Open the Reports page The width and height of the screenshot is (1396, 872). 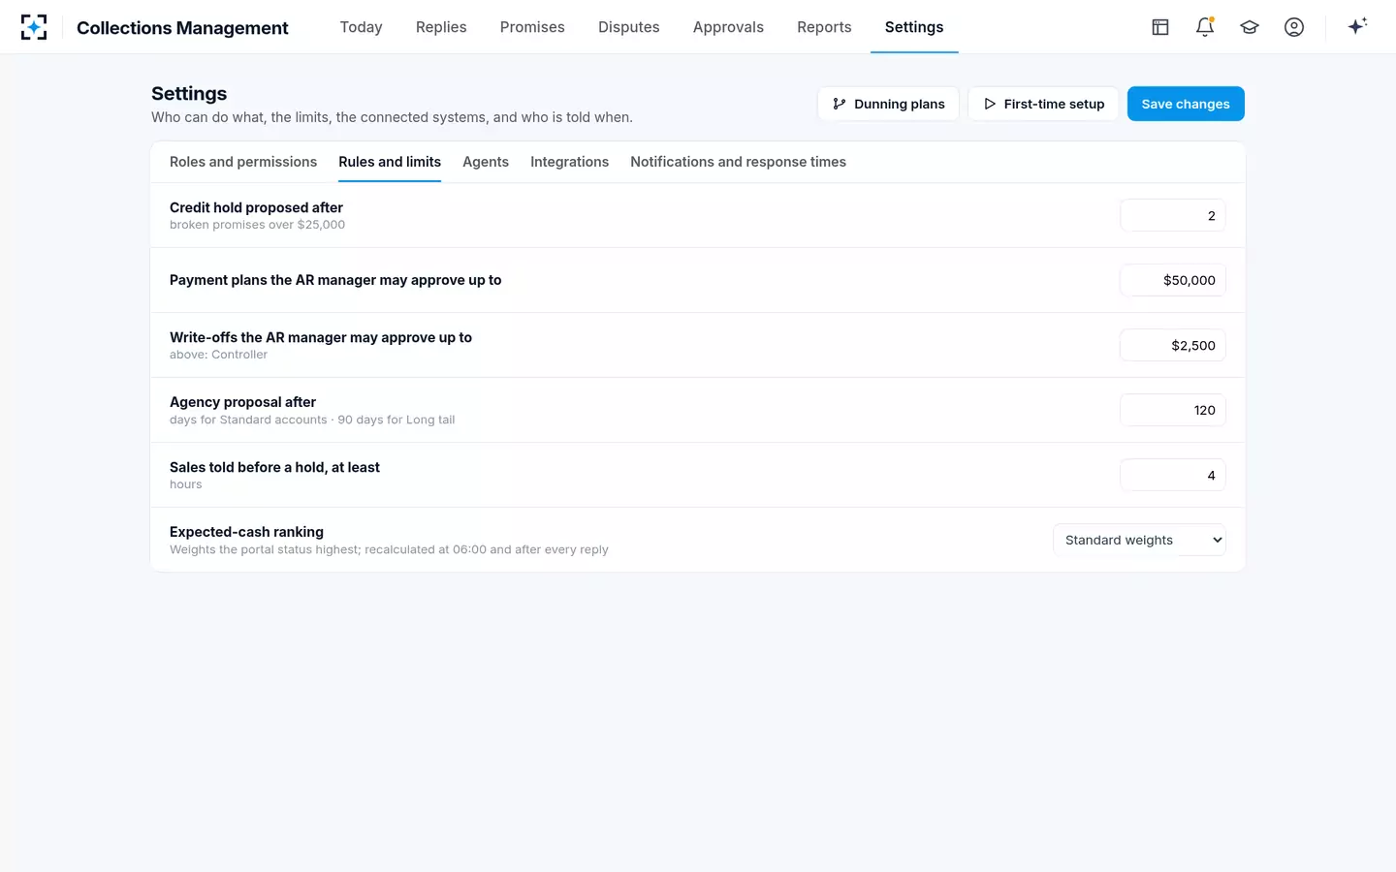tap(824, 27)
